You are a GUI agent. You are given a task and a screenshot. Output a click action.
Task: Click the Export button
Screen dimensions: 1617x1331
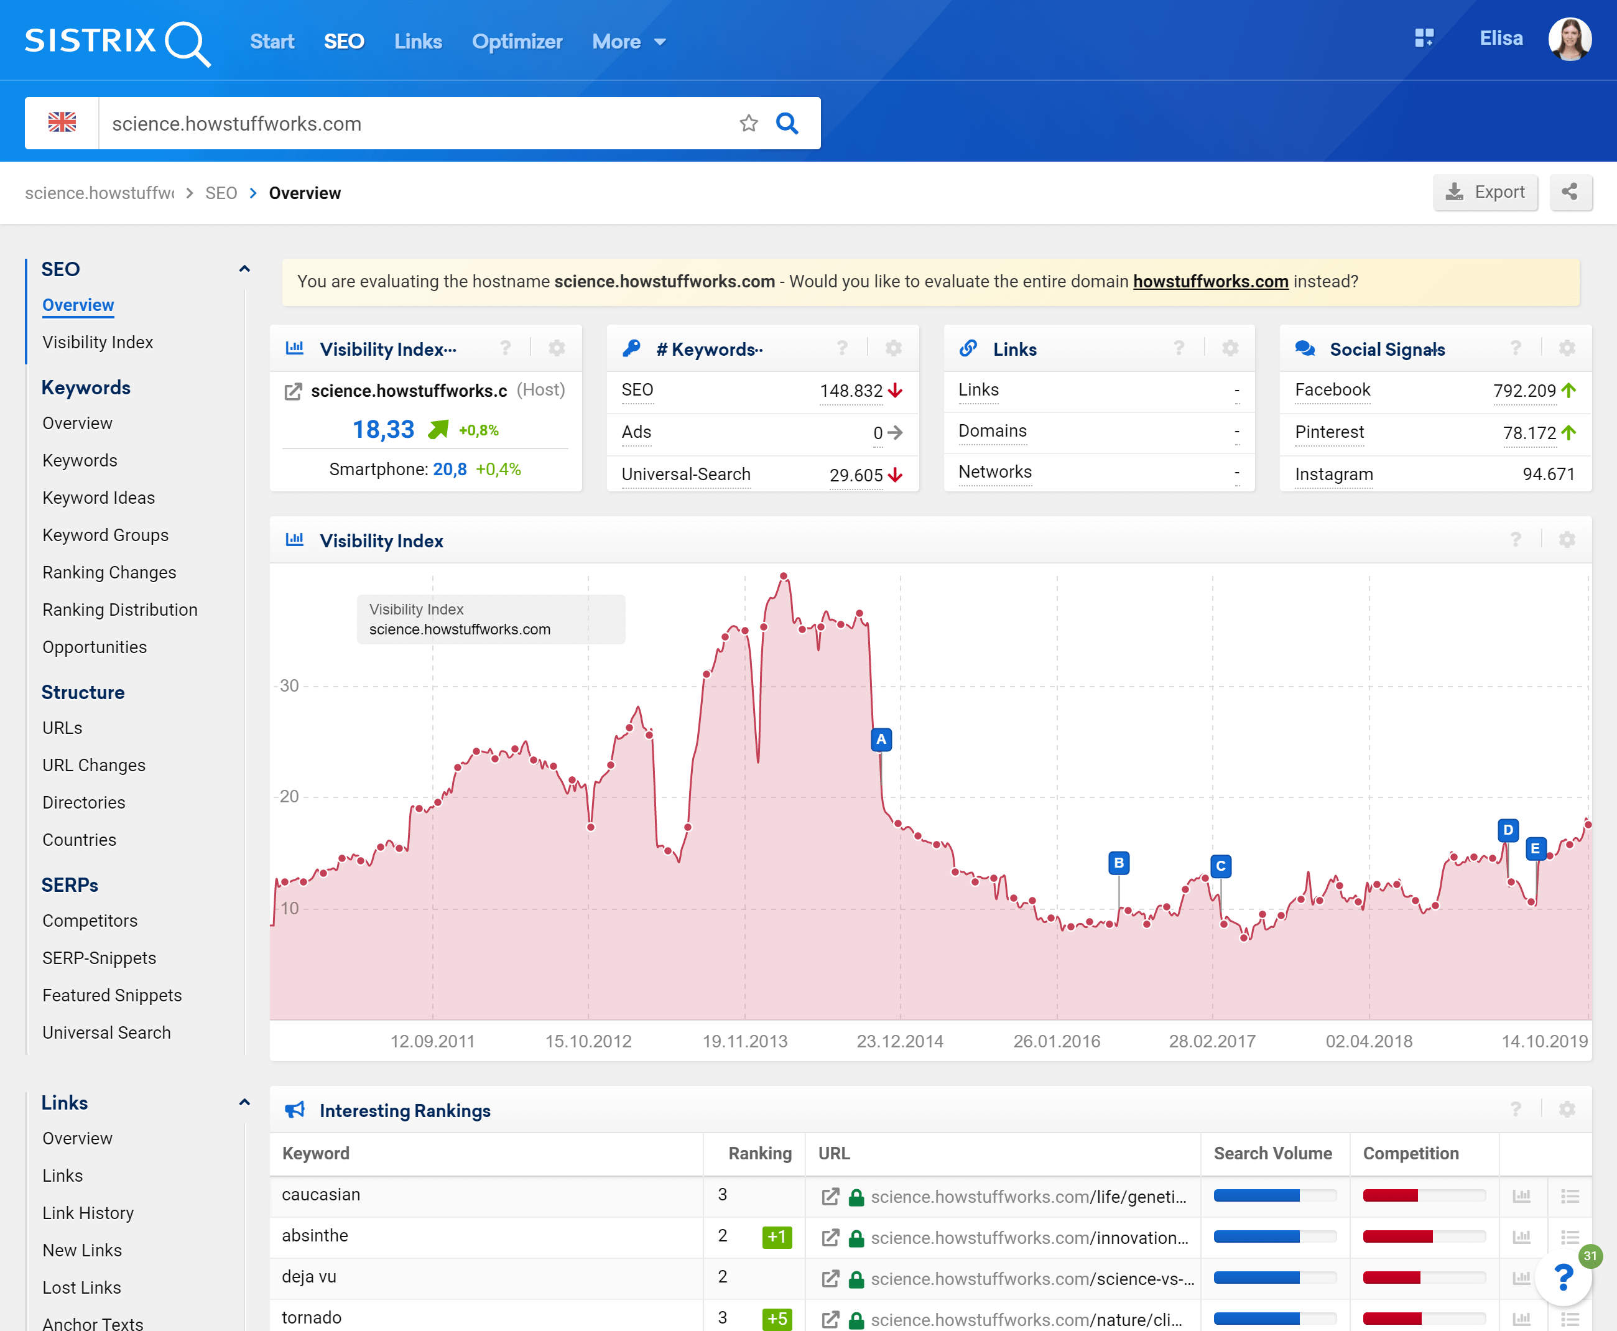pos(1485,192)
